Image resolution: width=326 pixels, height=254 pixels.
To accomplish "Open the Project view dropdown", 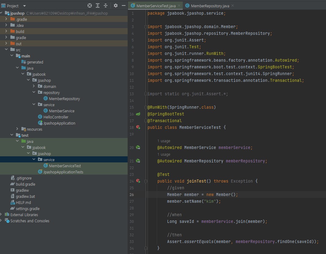I will (x=24, y=6).
